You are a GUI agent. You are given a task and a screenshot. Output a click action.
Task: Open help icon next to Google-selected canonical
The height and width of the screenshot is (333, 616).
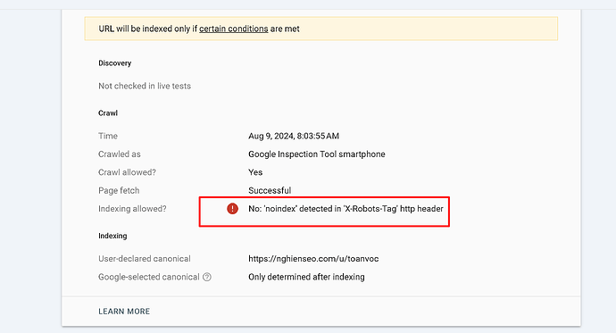click(x=207, y=277)
